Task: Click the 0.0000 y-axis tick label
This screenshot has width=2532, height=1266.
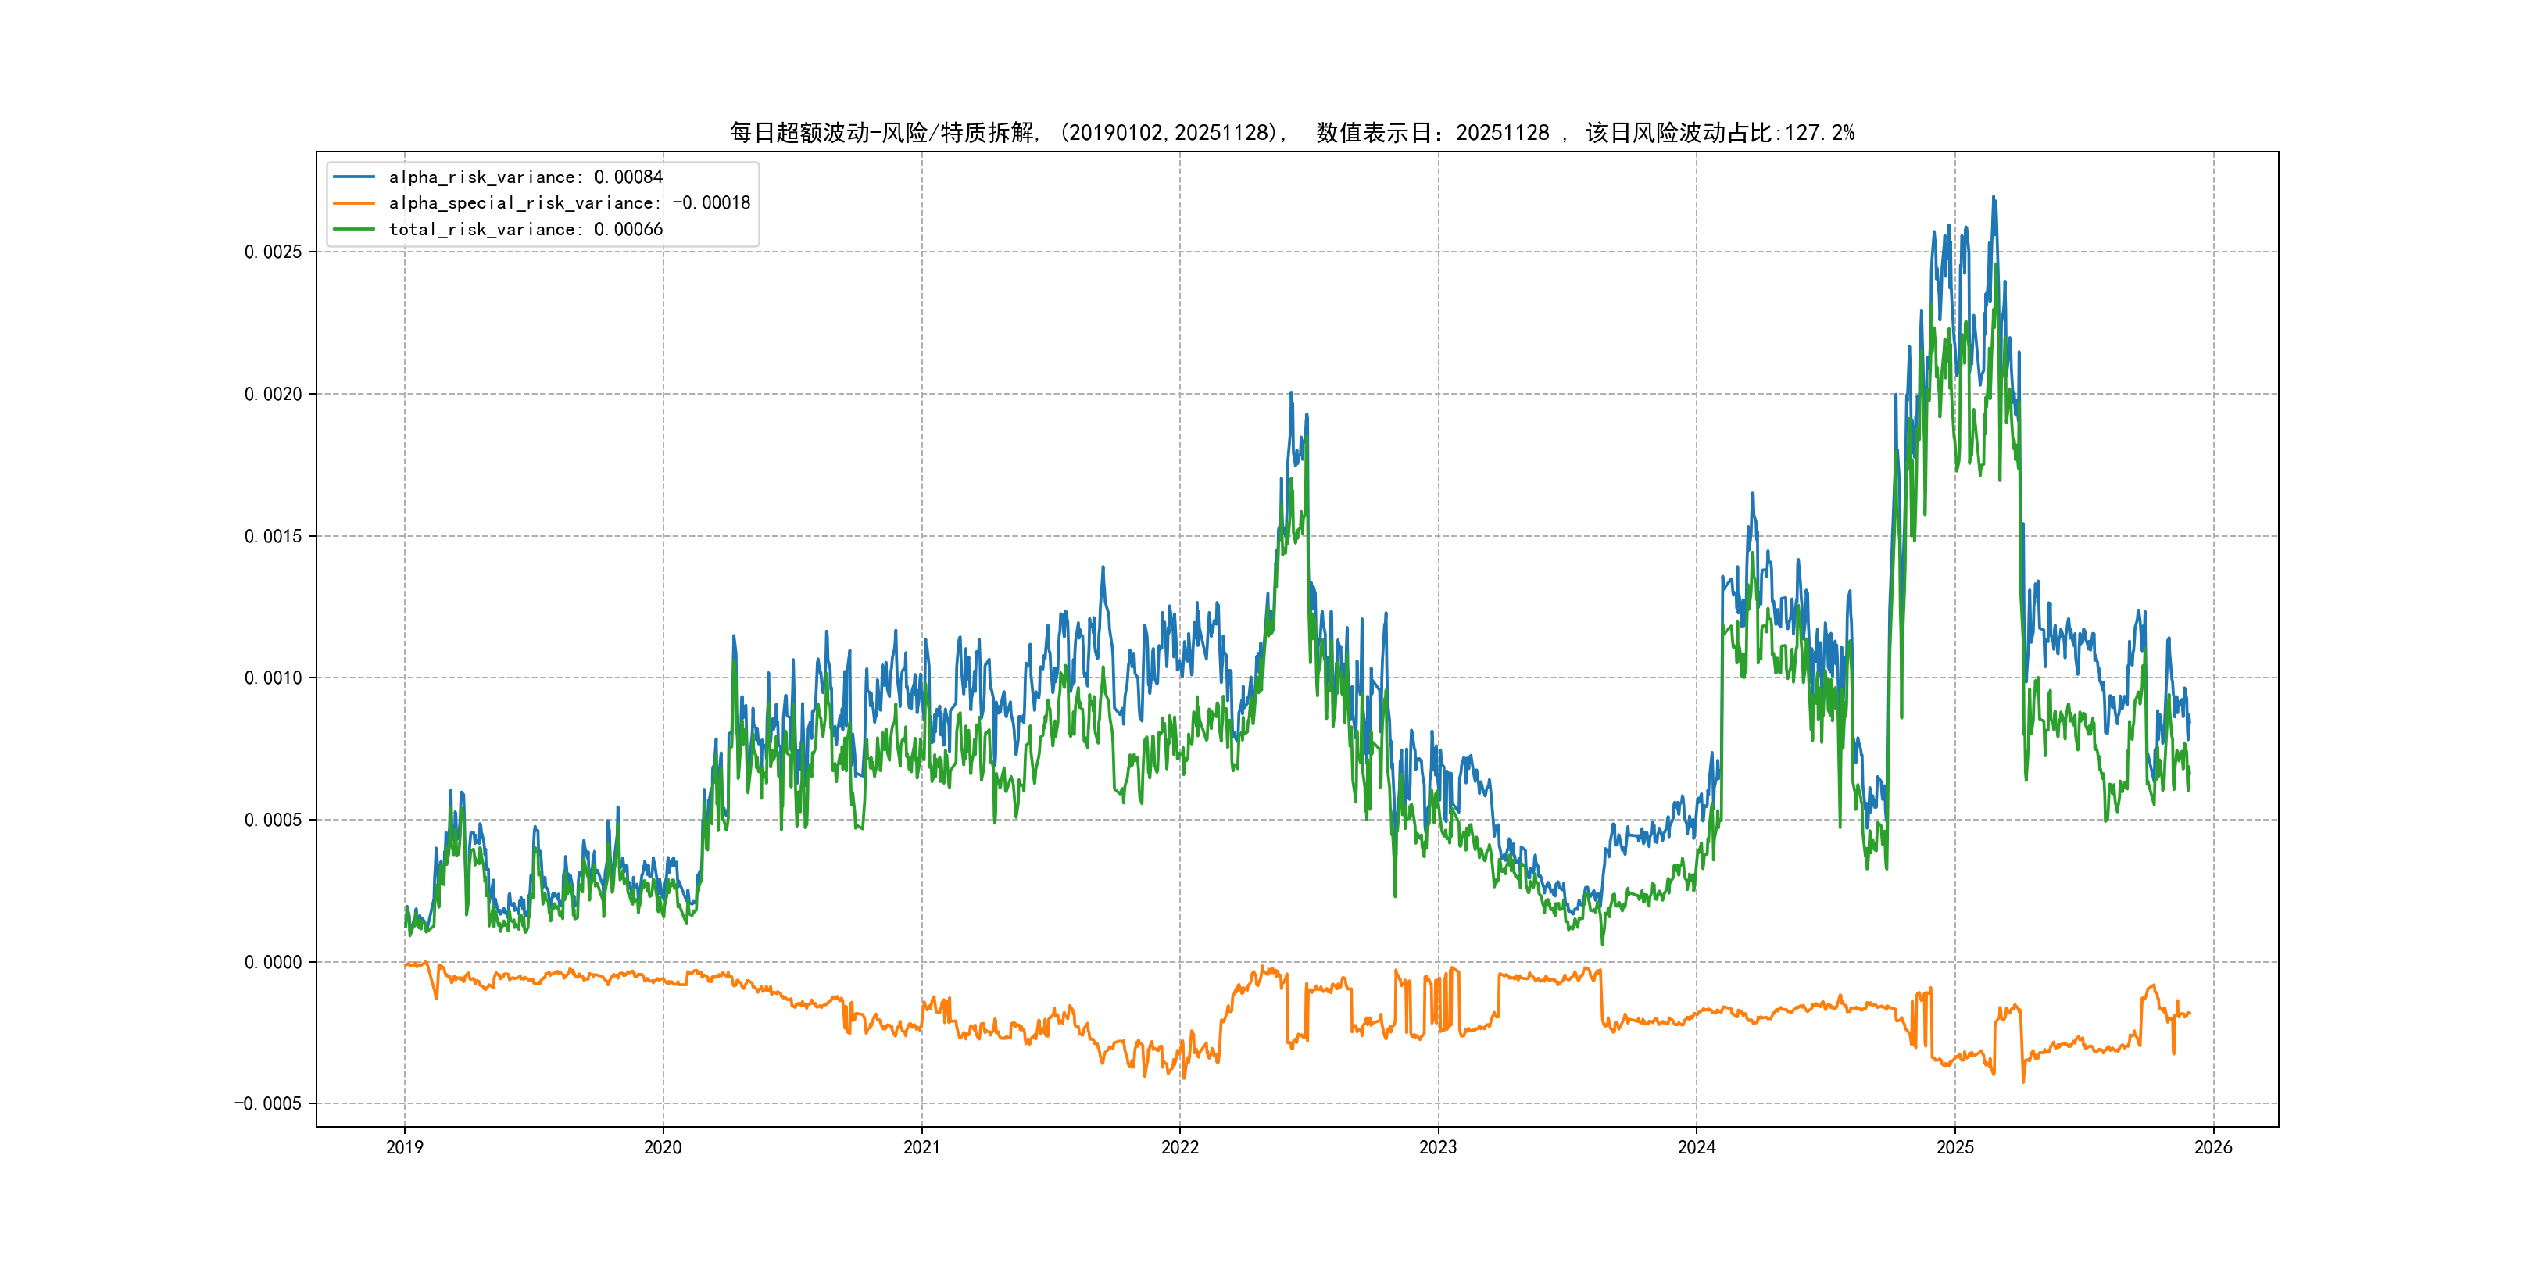Action: pyautogui.click(x=272, y=962)
